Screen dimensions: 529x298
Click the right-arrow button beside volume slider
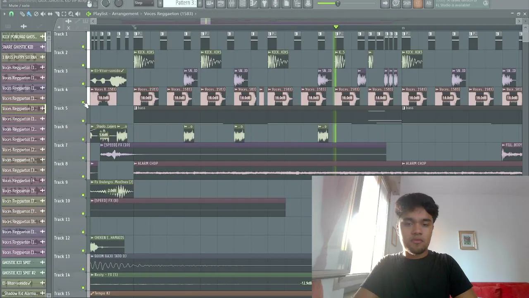point(385,3)
